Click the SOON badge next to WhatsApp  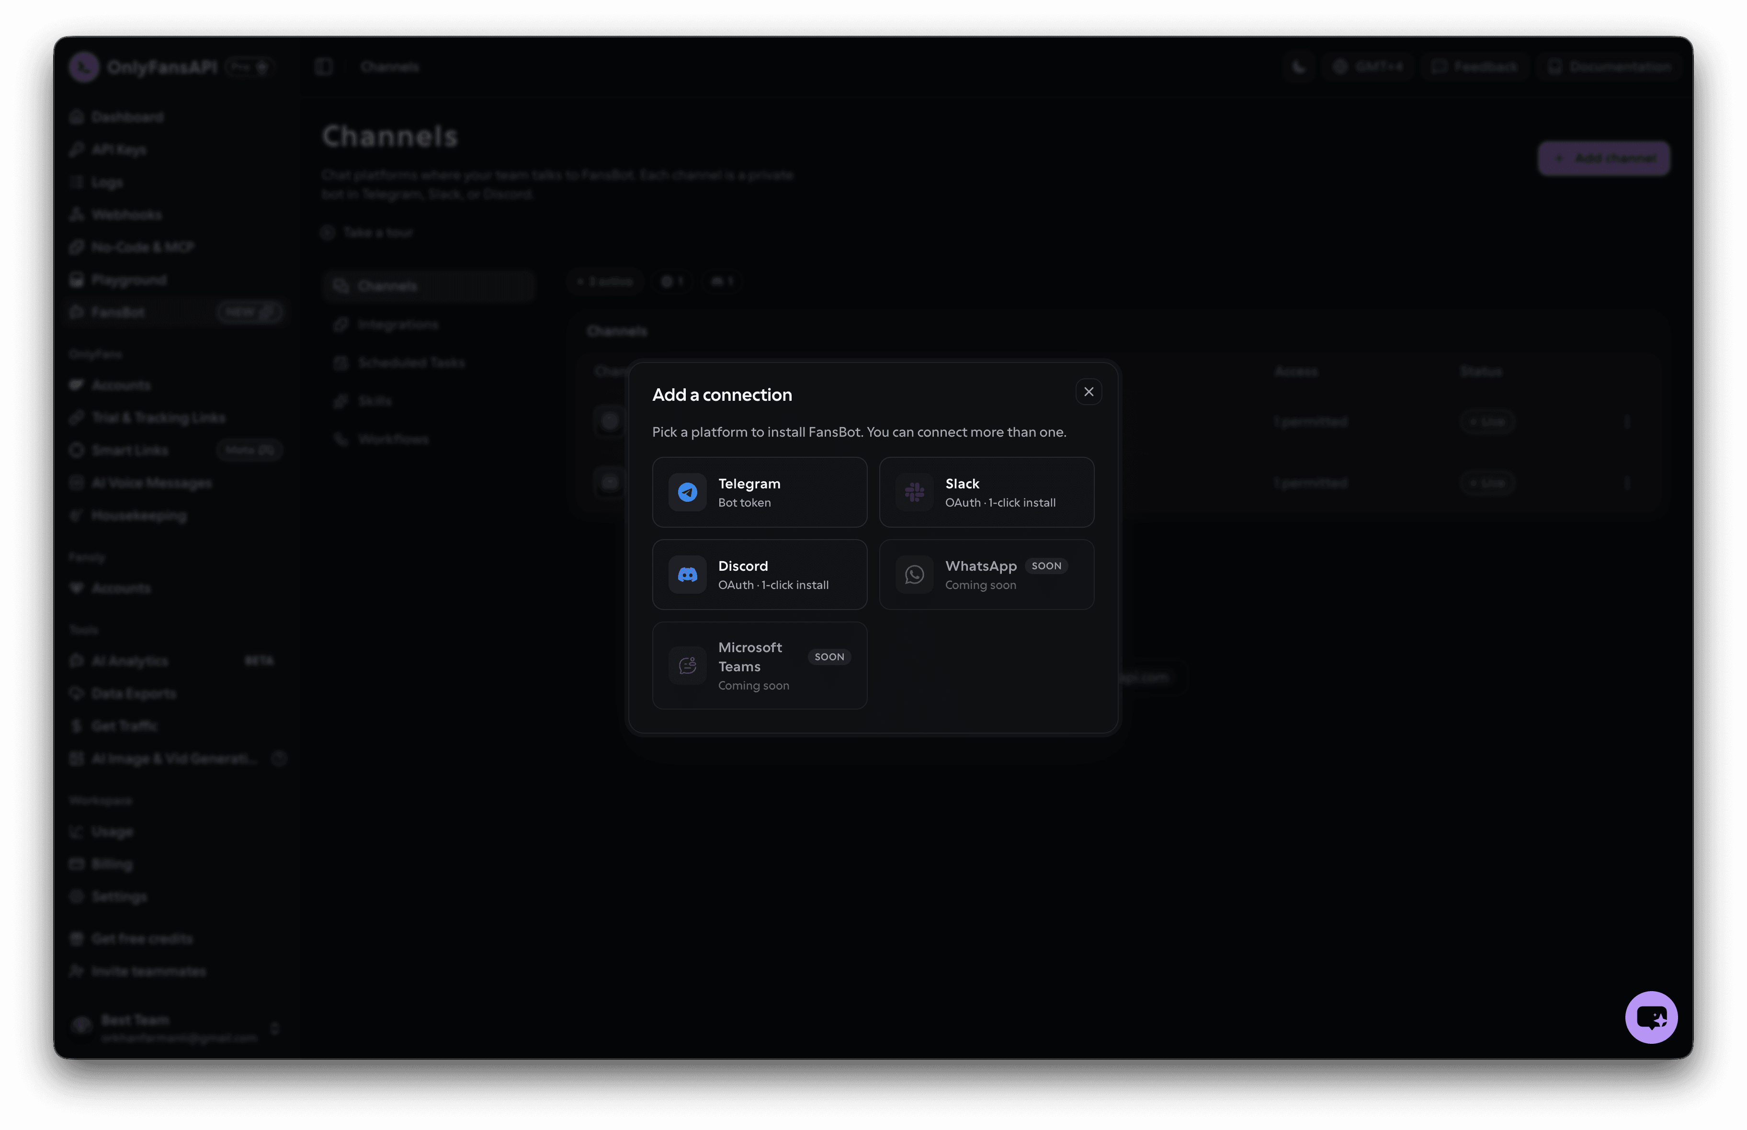[x=1045, y=566]
